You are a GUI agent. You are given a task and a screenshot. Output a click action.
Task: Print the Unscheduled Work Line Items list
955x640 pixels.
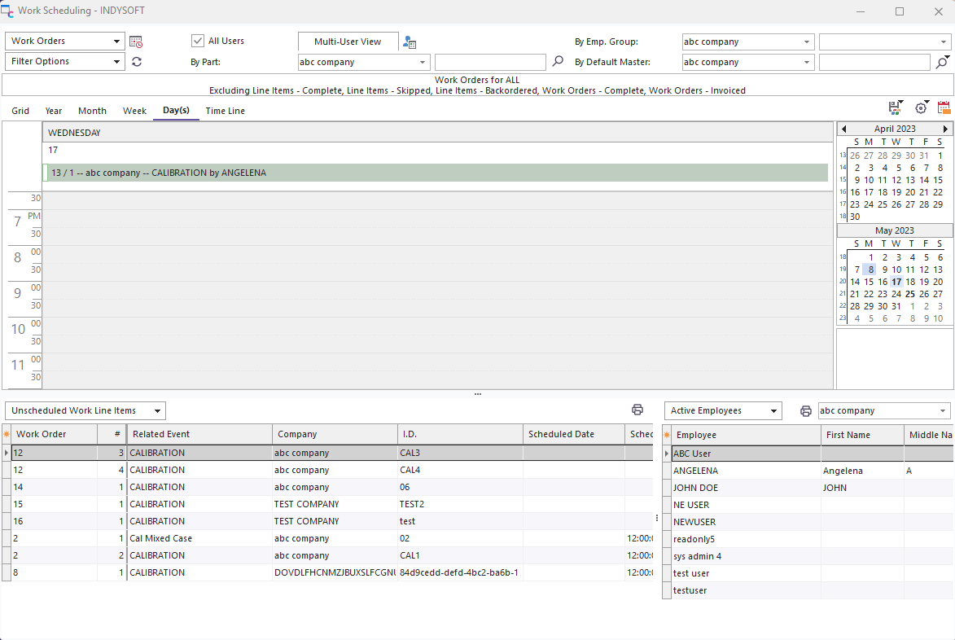(x=637, y=410)
